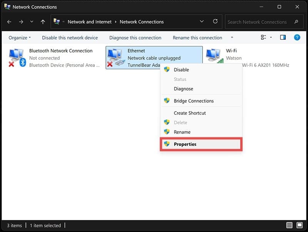Viewport: 308px width, 232px height.
Task: Switch to large icons view in status bar
Action: (x=300, y=225)
